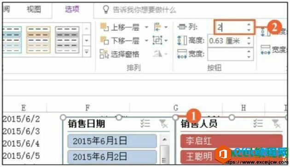Select the light orange slicer style thumbnail

coord(39,39)
